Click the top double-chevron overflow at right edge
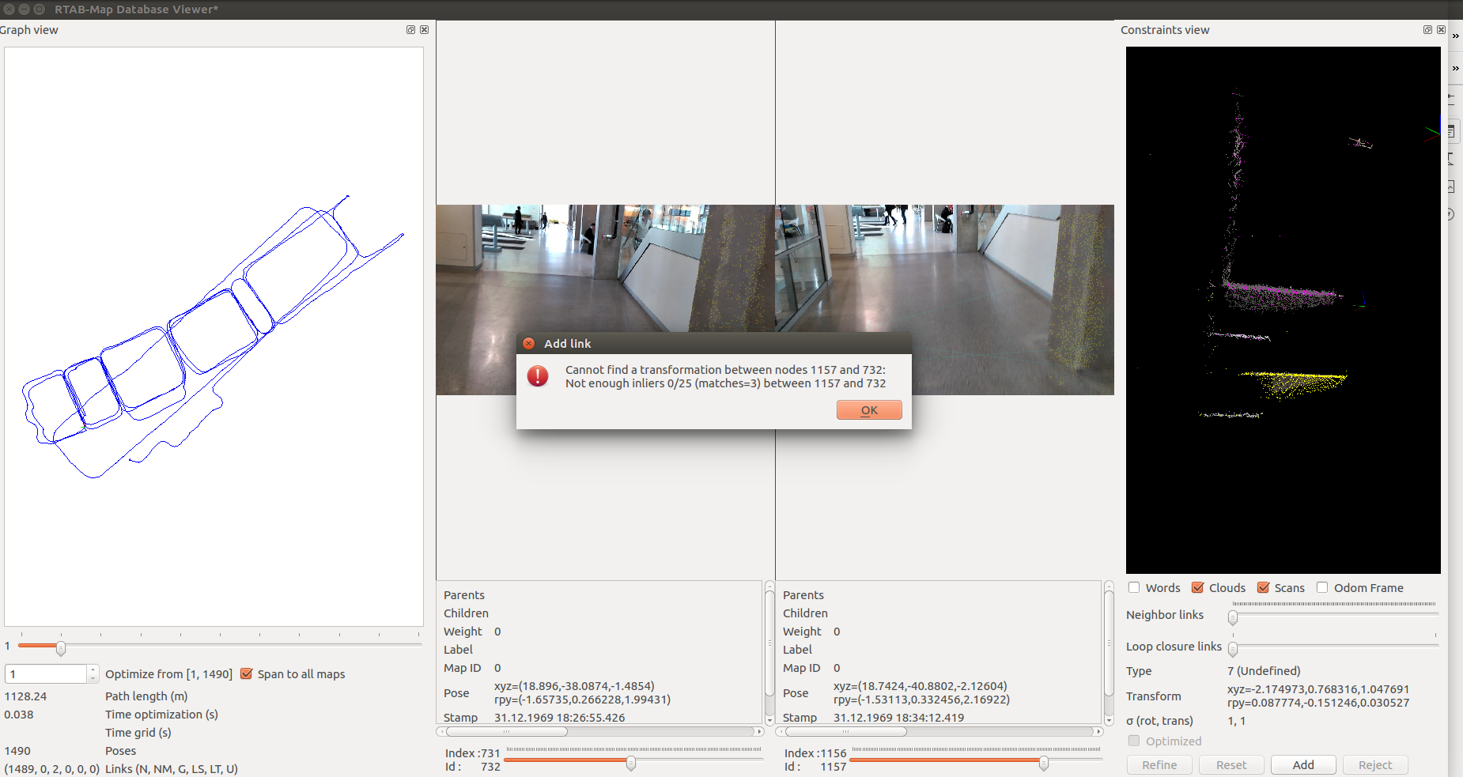Screen dimensions: 1463x777 point(1455,36)
